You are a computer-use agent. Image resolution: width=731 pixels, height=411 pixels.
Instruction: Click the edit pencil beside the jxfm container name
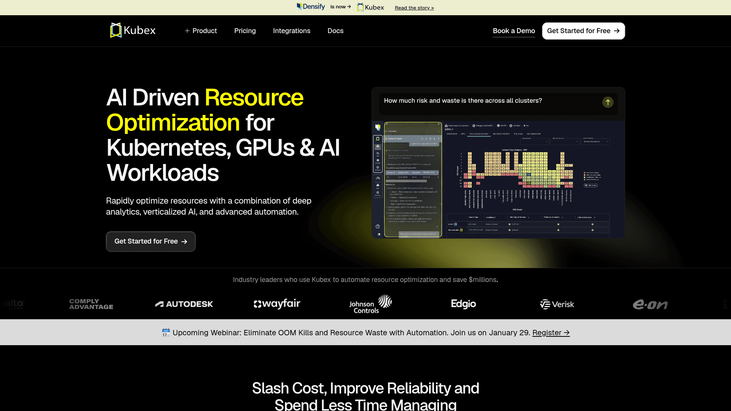tap(453, 129)
